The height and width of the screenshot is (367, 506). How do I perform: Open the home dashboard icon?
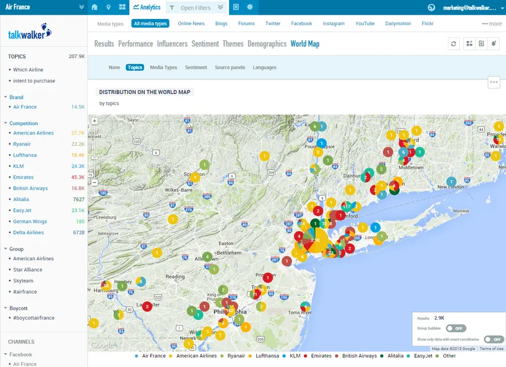point(94,7)
